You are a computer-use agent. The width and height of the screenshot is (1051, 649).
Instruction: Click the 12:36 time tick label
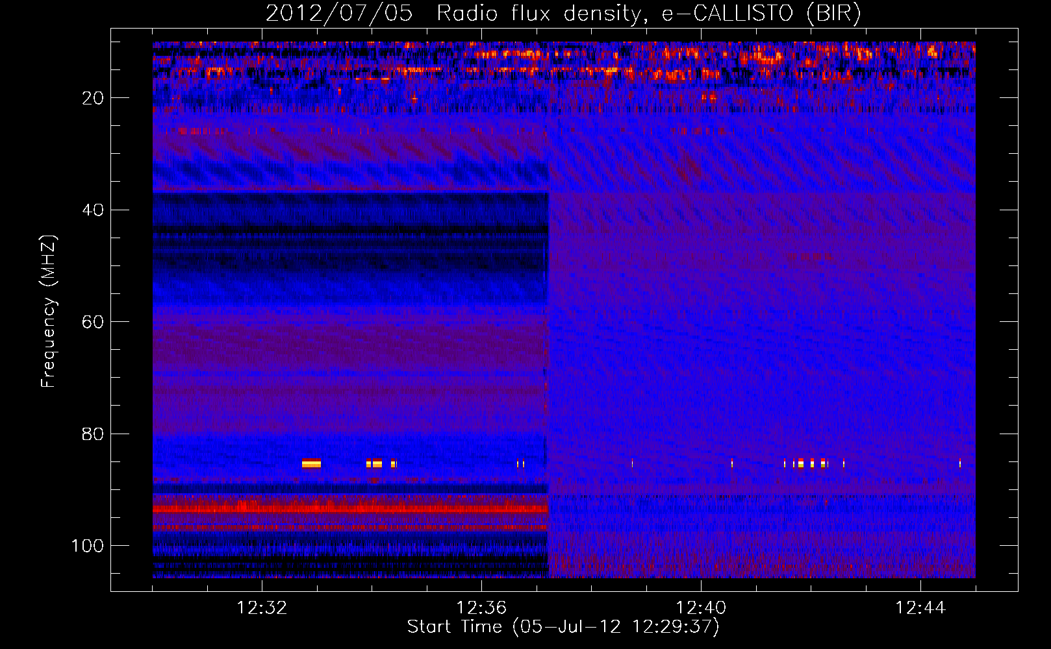tap(481, 607)
